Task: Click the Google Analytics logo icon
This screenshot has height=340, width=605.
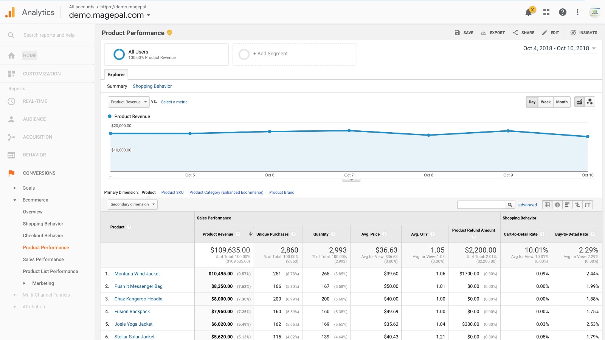Action: [x=10, y=12]
